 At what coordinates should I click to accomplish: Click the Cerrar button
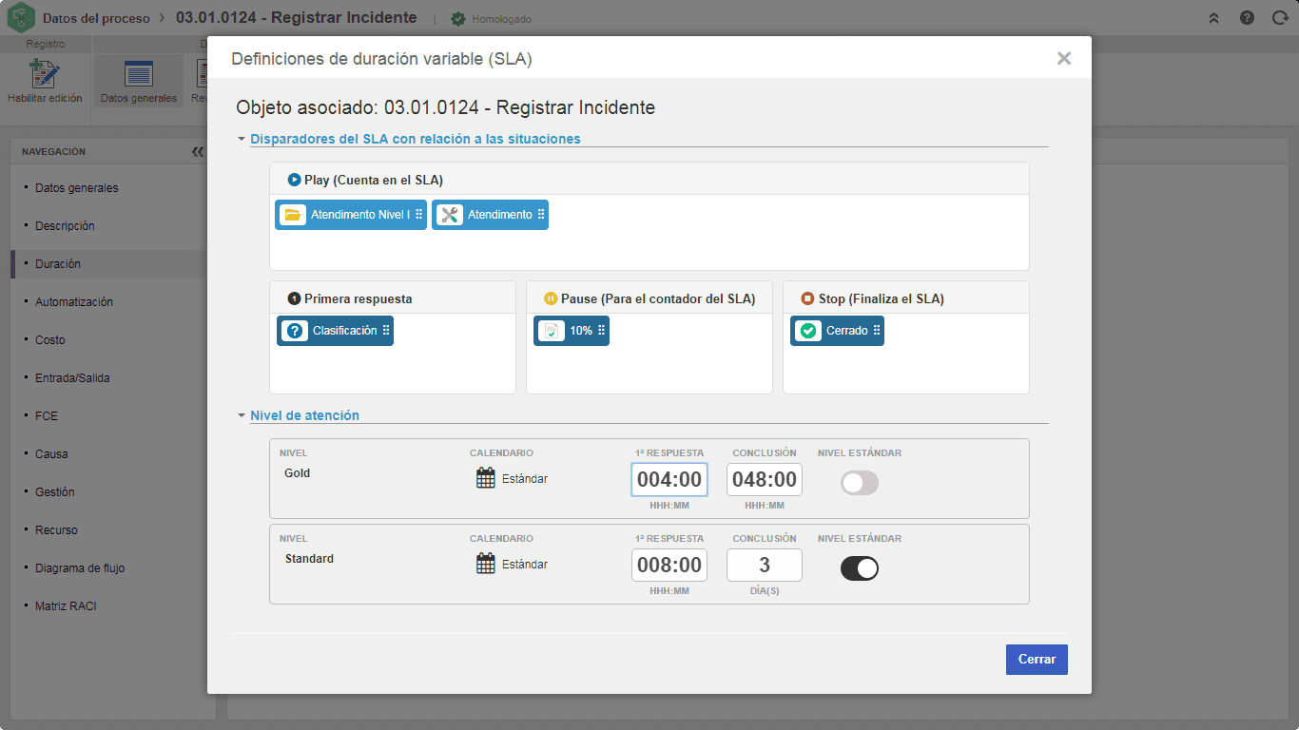click(1037, 660)
